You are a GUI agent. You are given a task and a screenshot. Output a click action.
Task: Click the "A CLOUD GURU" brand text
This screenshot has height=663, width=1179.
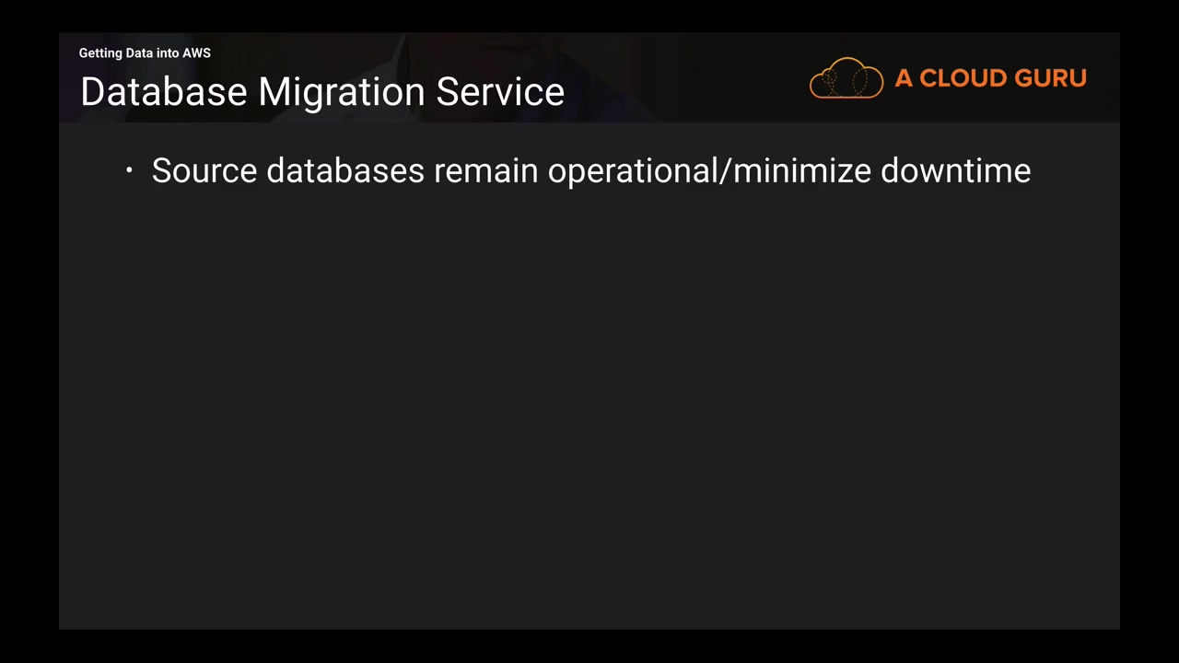[x=990, y=78]
